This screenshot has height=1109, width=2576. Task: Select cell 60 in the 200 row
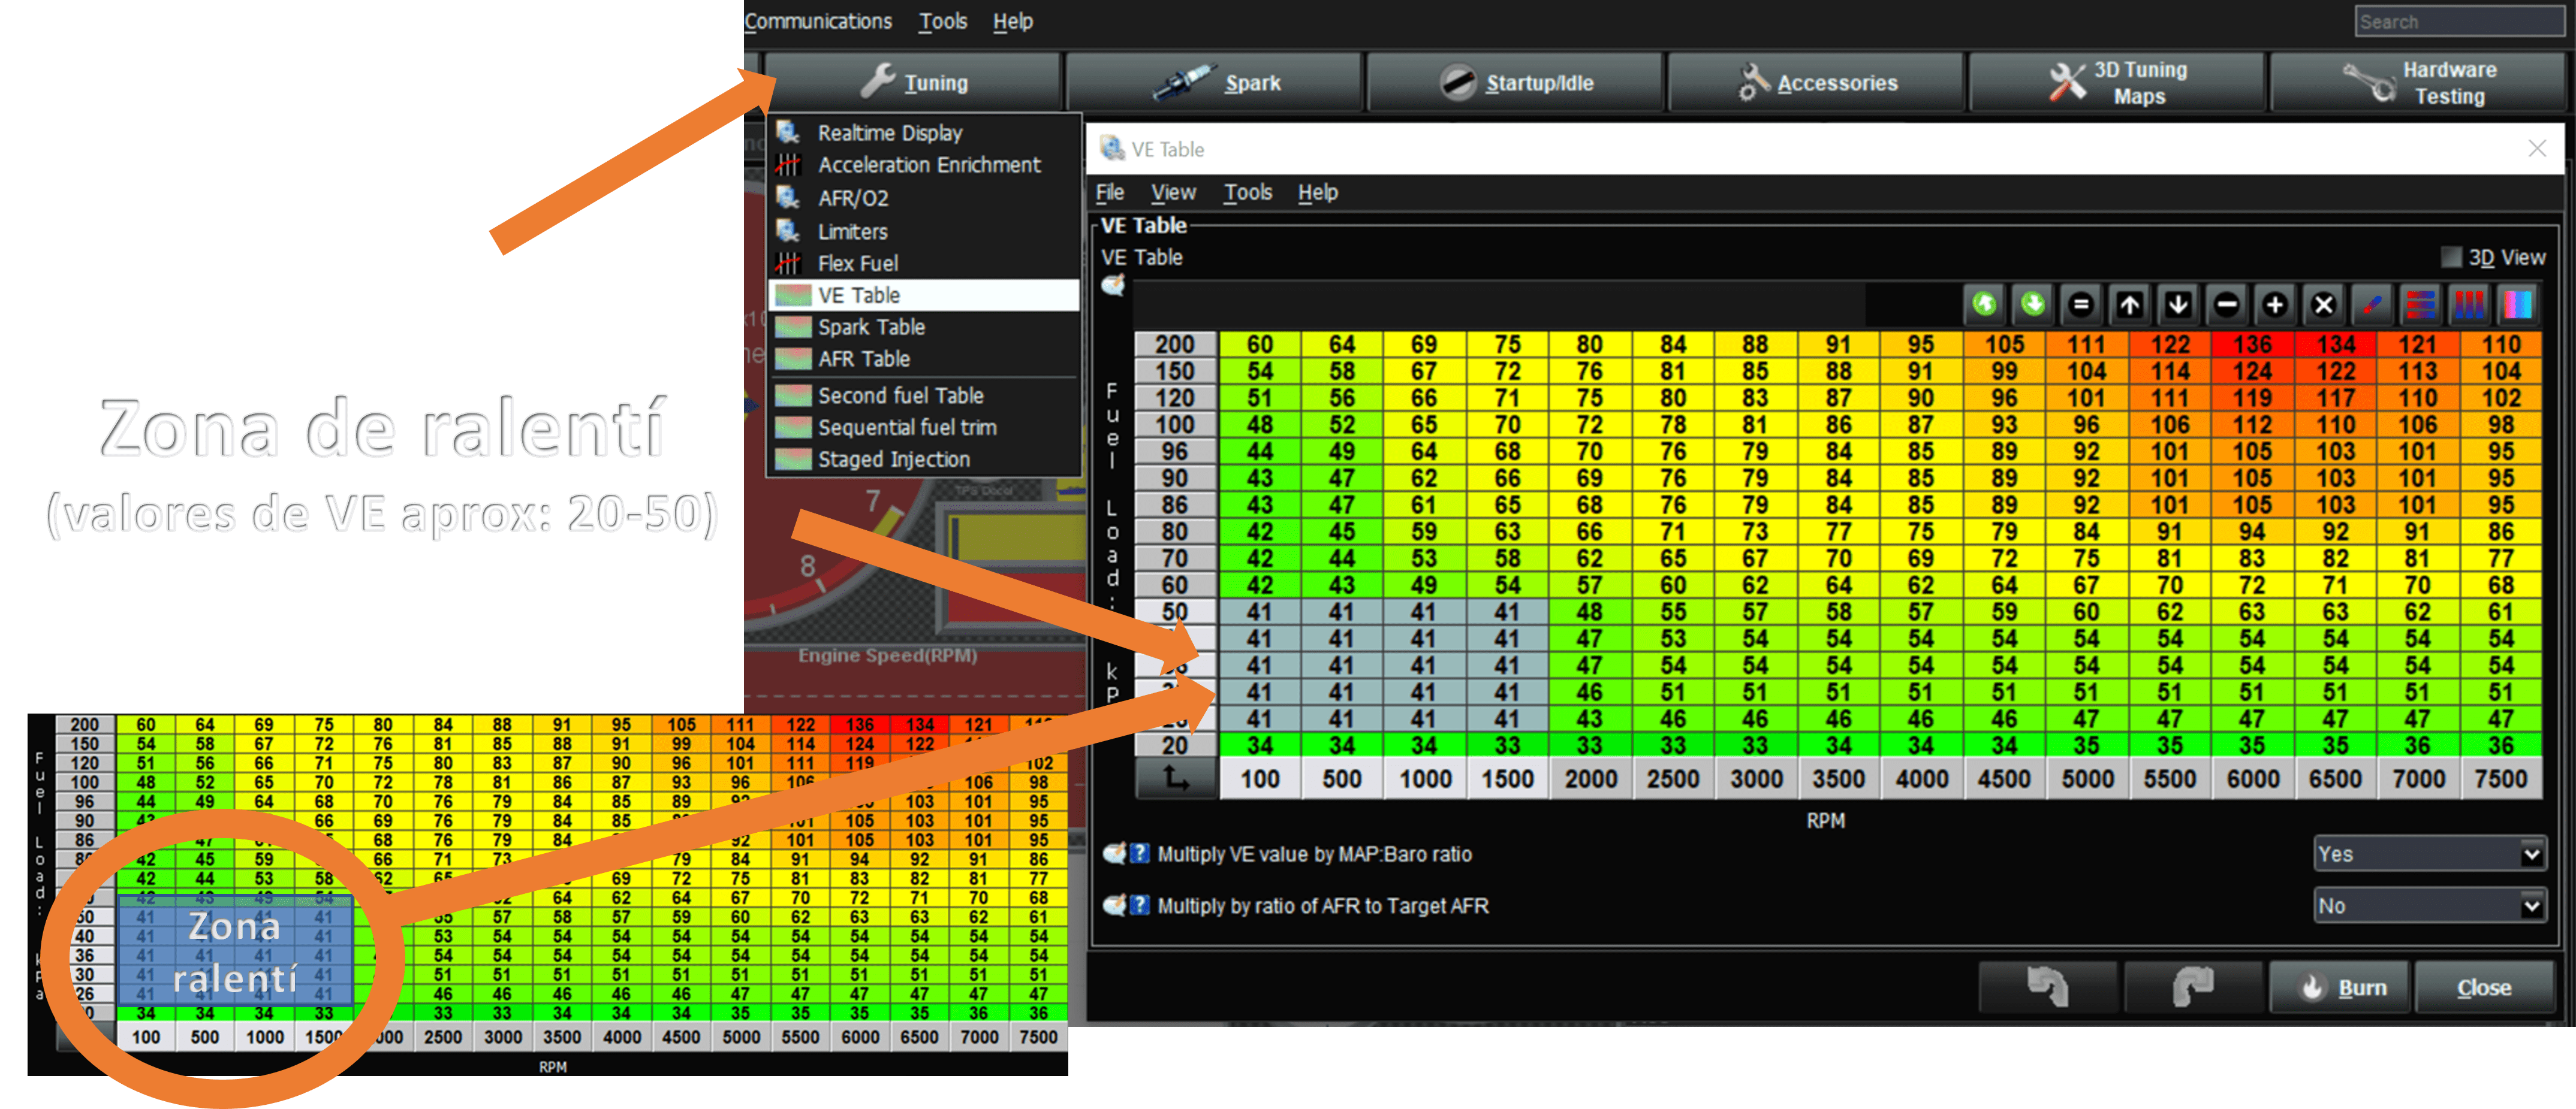tap(1260, 344)
